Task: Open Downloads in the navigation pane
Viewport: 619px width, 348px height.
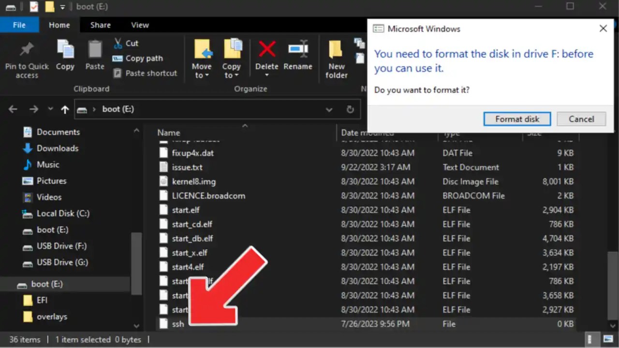Action: point(57,148)
